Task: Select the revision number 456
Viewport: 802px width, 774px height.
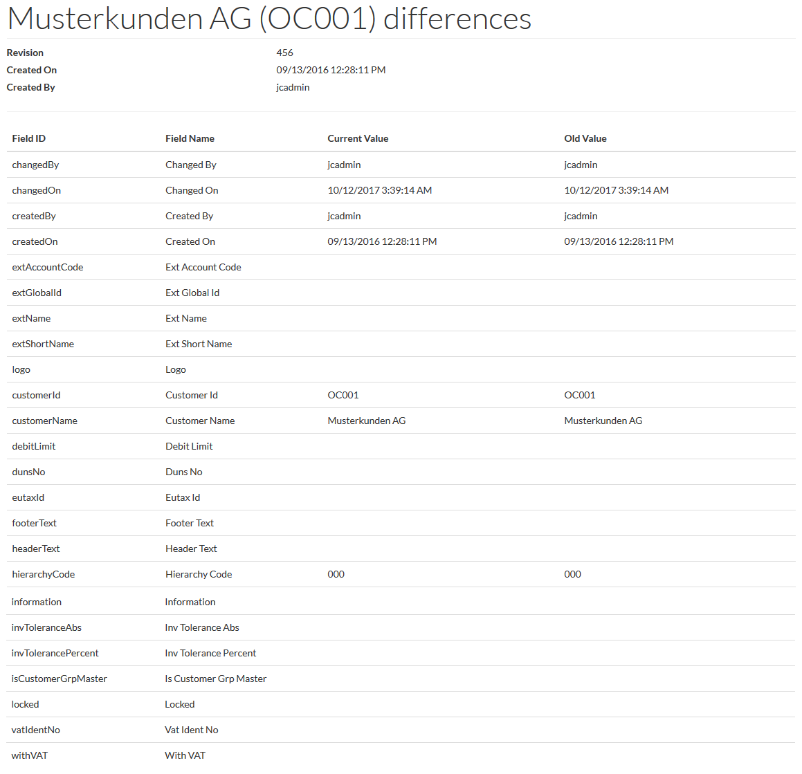Action: (x=284, y=53)
